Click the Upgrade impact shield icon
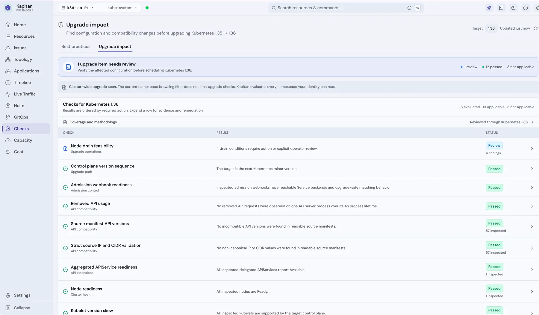 [x=61, y=25]
